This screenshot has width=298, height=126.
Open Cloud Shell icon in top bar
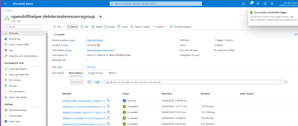244,3
